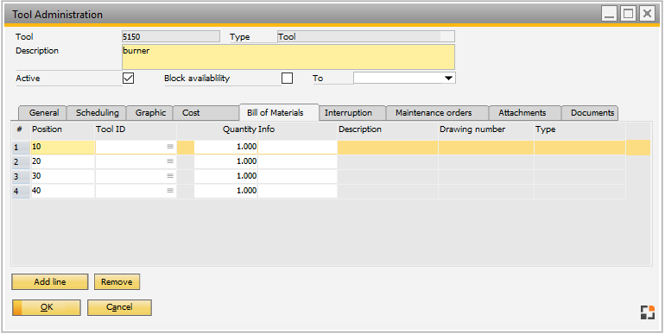665x334 pixels.
Task: Click the Position column header
Action: (63, 129)
